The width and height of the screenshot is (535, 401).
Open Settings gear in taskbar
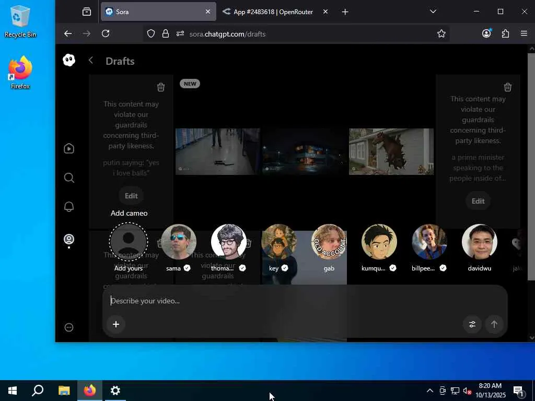pyautogui.click(x=115, y=391)
